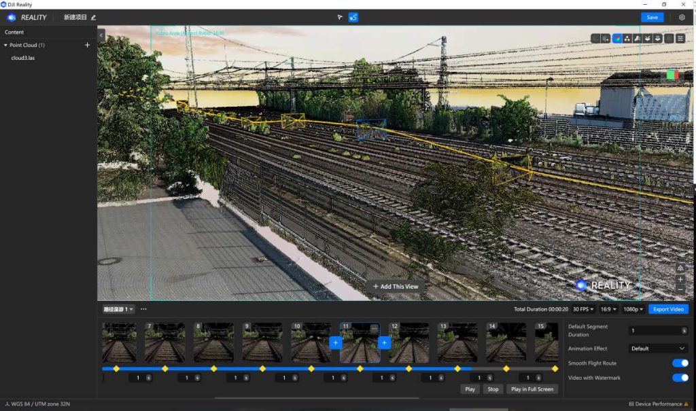Select cloud3.las in content list
The width and height of the screenshot is (696, 411).
(23, 58)
